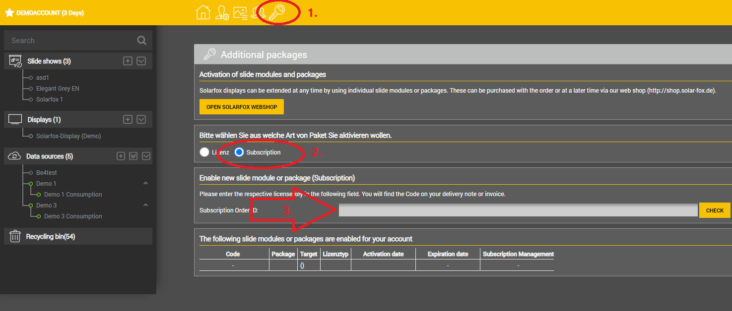732x311 pixels.
Task: Click the key icon in Additional packages header
Action: click(x=209, y=54)
